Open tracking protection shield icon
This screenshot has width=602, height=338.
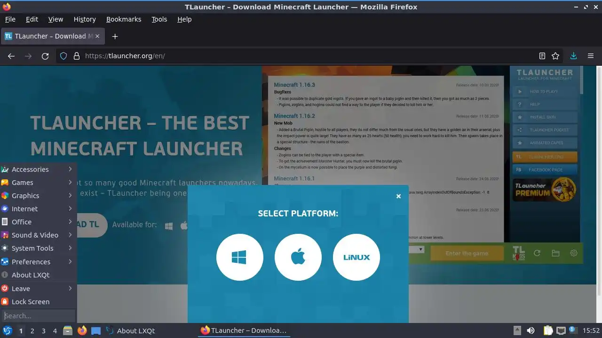coord(63,56)
